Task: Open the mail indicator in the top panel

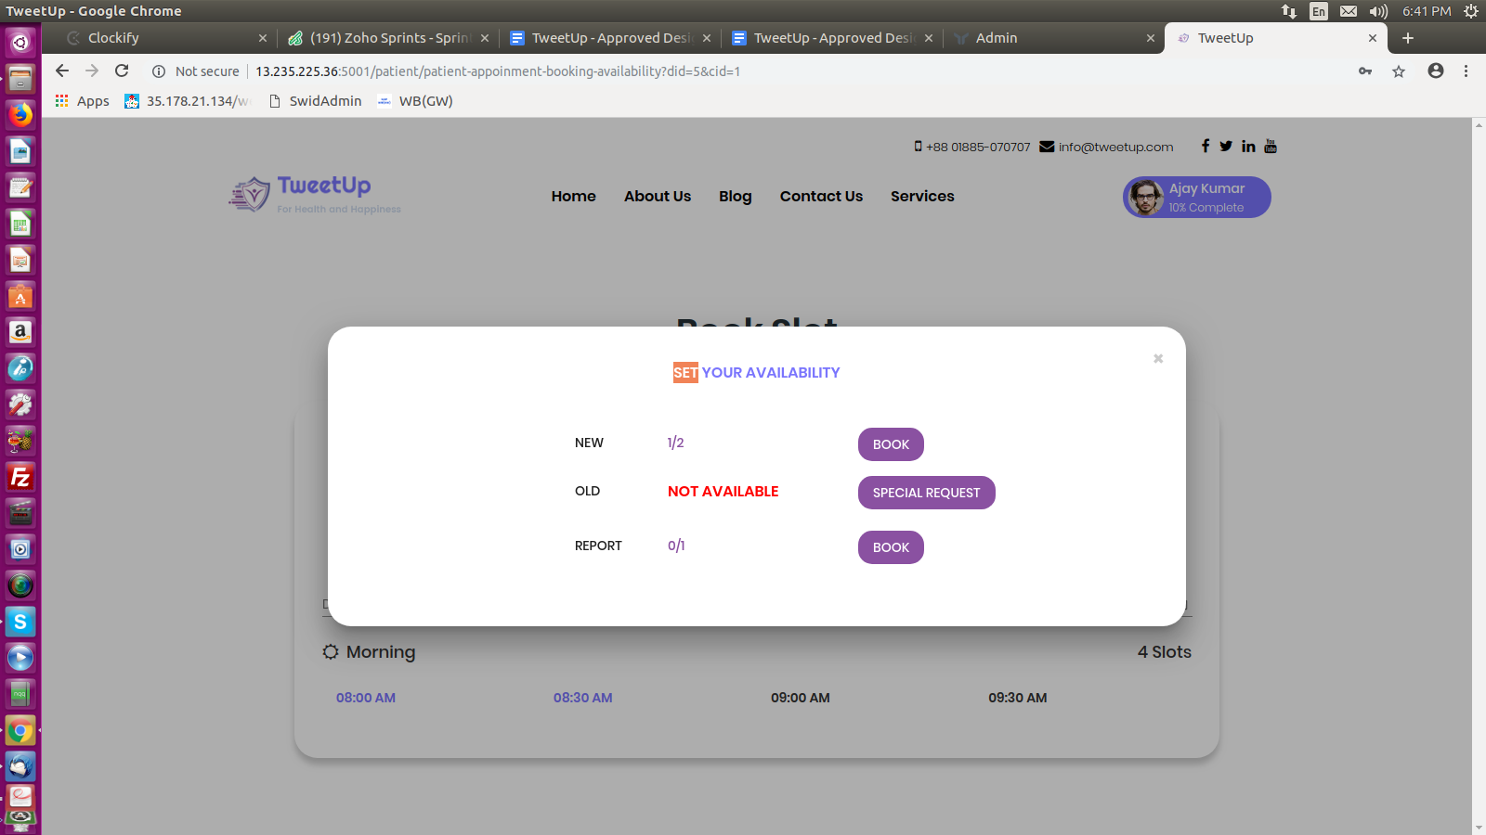Action: pyautogui.click(x=1349, y=11)
